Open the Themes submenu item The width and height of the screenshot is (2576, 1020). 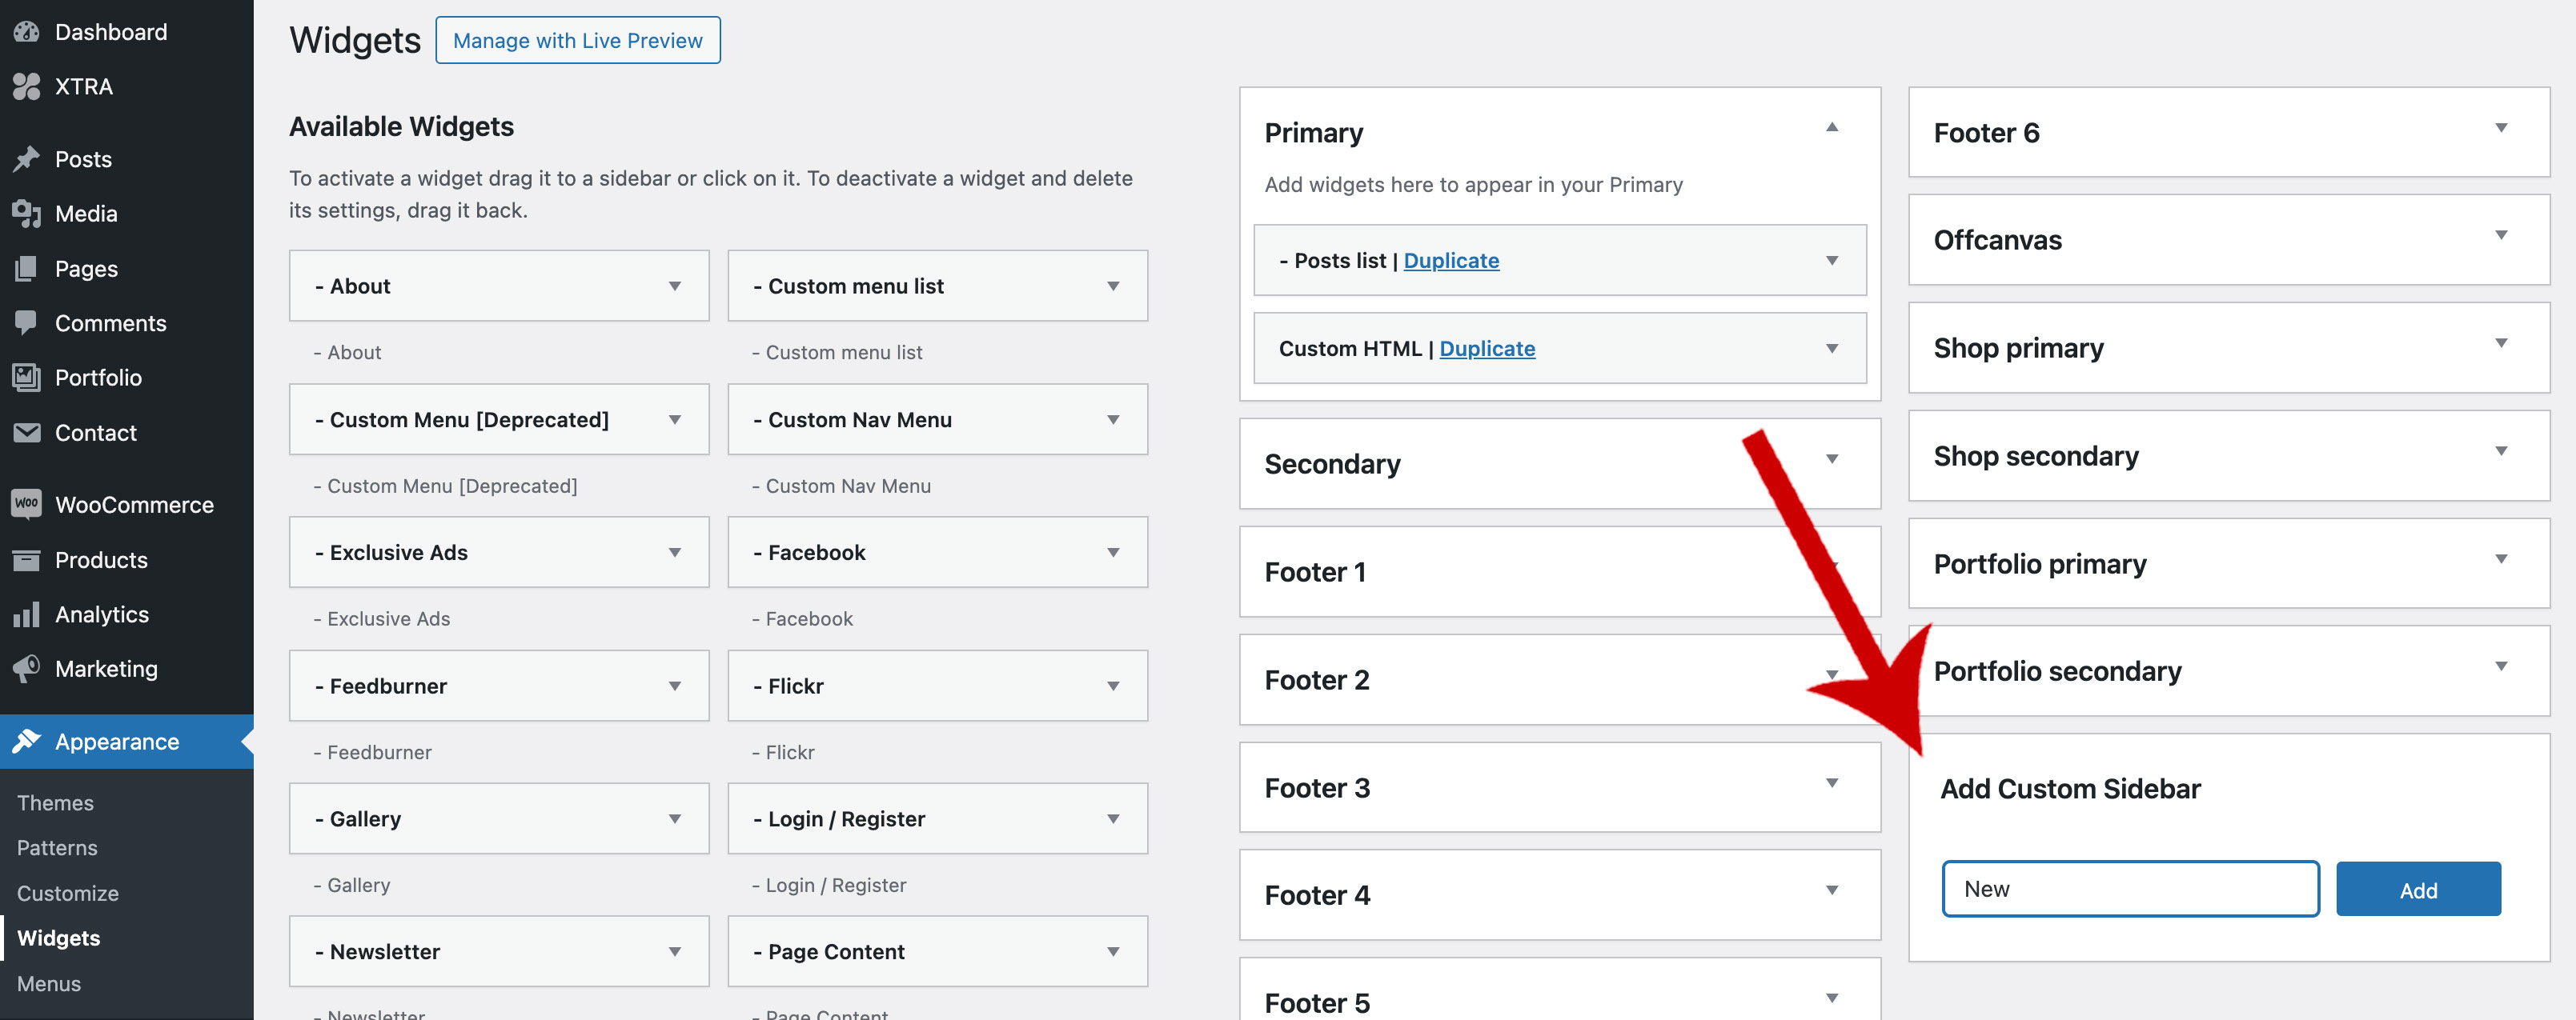[x=55, y=803]
